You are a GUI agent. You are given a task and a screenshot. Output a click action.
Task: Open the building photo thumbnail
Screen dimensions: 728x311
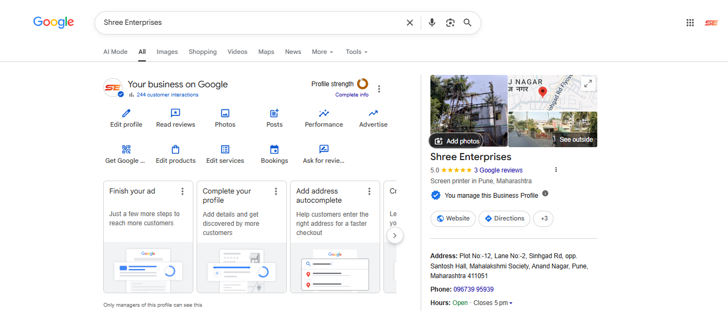click(x=469, y=111)
